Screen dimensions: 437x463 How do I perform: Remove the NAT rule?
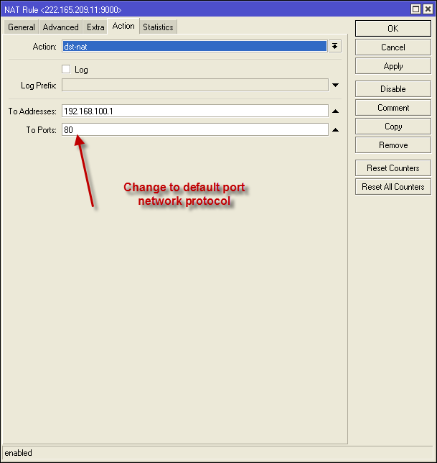coord(393,145)
